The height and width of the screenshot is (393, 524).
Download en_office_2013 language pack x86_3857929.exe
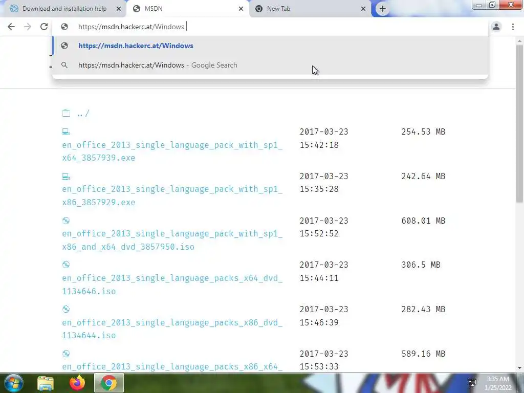[172, 195]
